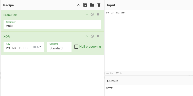Load a recipe via folder icon
This screenshot has width=193, height=96.
92,5
